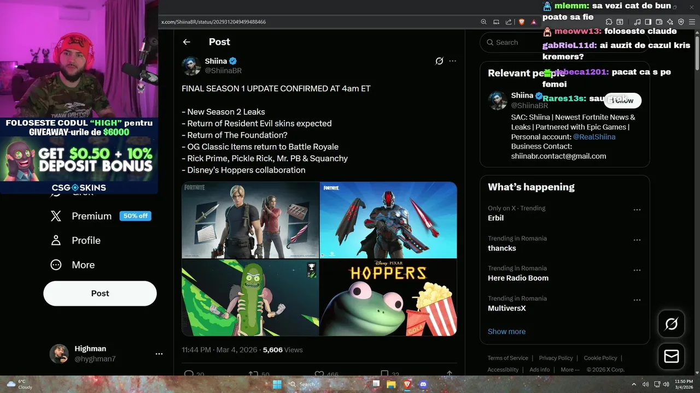This screenshot has height=393, width=700.
Task: Click the 11:44 PM Mar 4 timestamp
Action: pos(220,350)
